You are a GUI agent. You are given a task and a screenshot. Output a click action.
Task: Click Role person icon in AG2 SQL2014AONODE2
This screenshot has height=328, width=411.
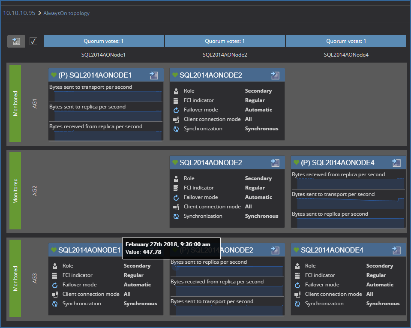[x=176, y=179]
